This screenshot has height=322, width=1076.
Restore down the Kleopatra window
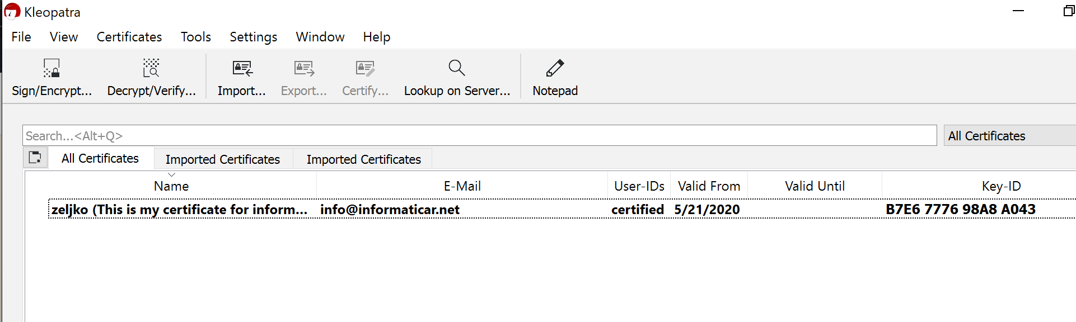(1069, 11)
